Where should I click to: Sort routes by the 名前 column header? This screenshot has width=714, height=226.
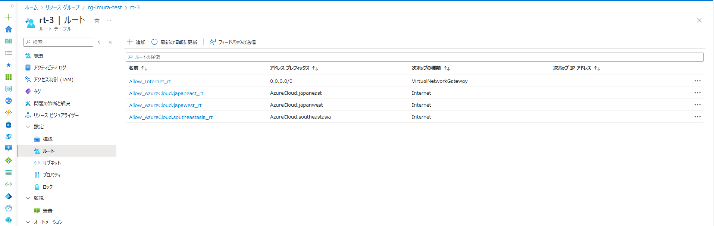(x=138, y=68)
